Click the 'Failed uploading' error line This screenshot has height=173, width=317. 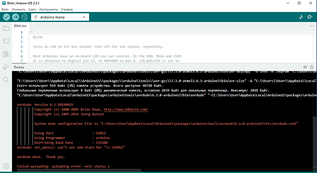point(63,166)
